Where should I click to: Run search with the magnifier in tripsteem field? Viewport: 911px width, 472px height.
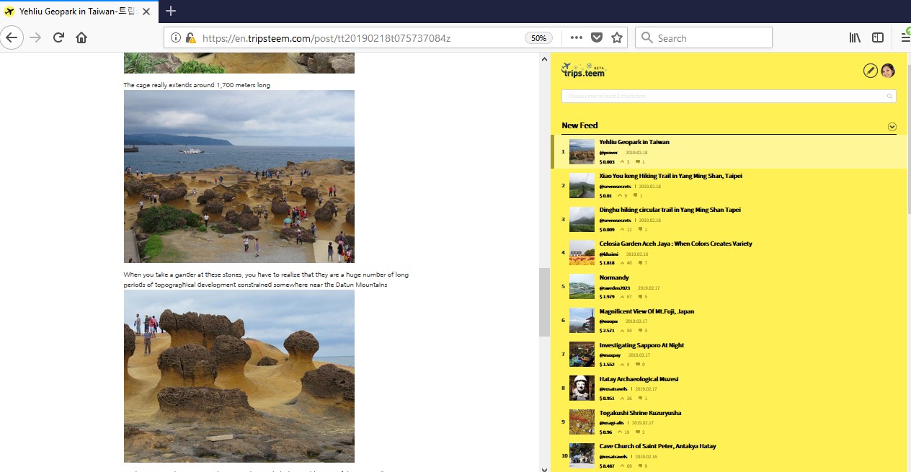click(x=891, y=96)
